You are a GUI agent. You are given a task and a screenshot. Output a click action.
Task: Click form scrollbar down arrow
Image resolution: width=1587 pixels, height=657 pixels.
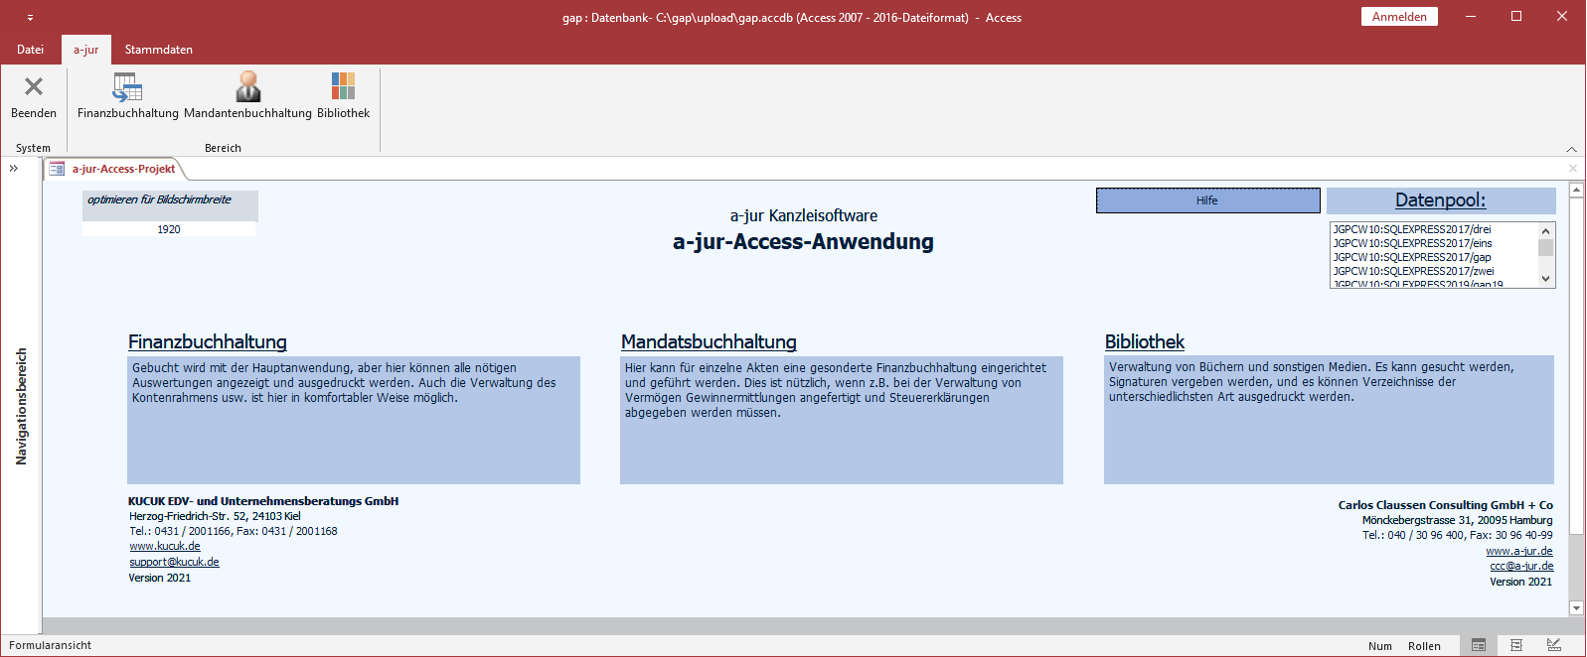point(1576,608)
